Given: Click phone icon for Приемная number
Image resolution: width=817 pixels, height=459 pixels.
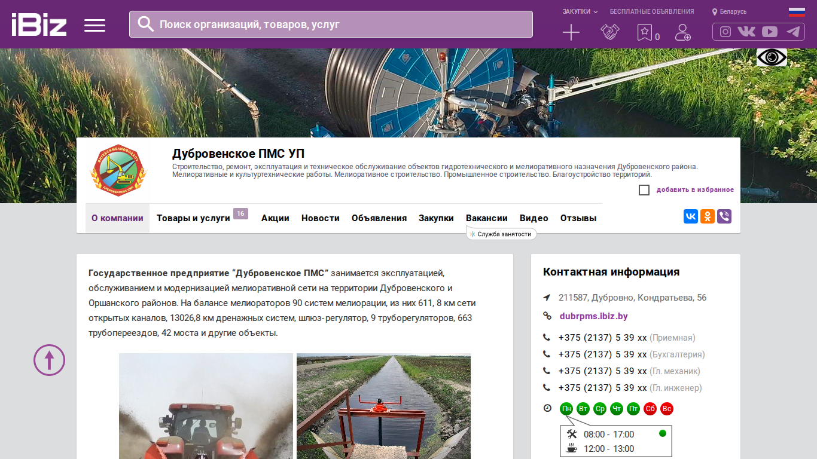Looking at the screenshot, I should point(547,338).
